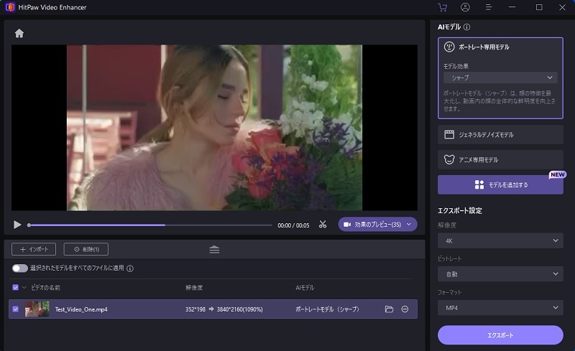Select the ジェネラルデノイズモデル option
This screenshot has height=351, width=575.
[x=500, y=134]
